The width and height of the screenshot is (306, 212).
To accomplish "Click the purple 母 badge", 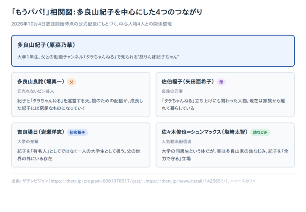I will pos(221,82).
